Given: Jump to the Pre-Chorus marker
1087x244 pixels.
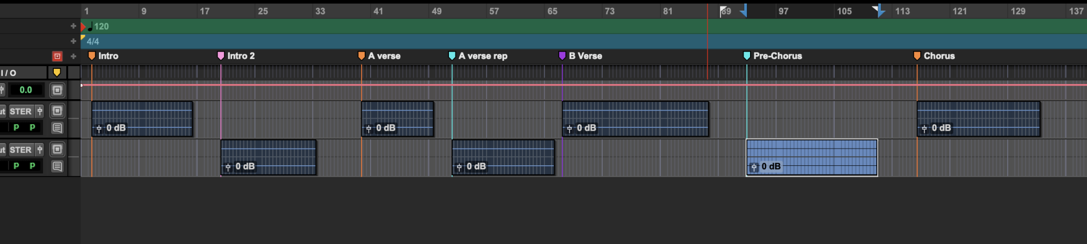Looking at the screenshot, I should coord(747,56).
